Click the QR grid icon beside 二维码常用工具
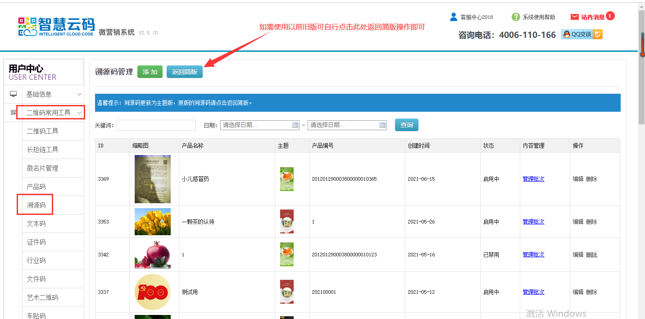The image size is (645, 319). [x=13, y=113]
